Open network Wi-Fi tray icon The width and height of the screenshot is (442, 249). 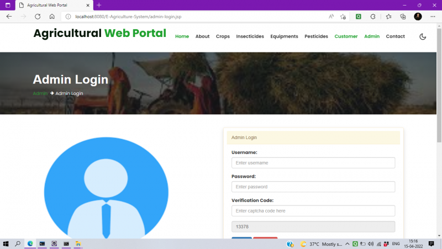pyautogui.click(x=379, y=244)
